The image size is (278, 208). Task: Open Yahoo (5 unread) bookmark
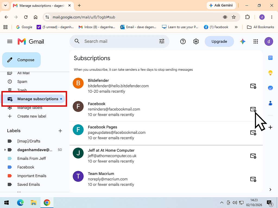pos(55,27)
